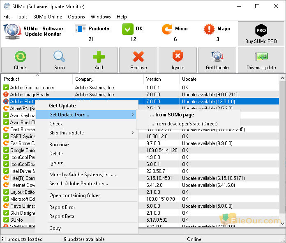
Task: Click the OK icon beside Microsoft Edge row
Action: coord(6,199)
